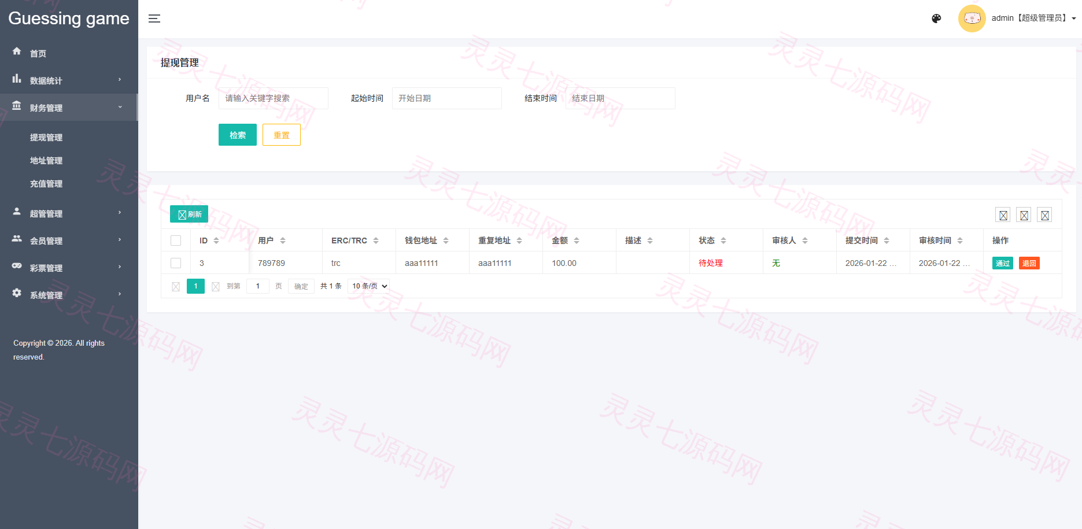Click the bank icon for 财务管理
The width and height of the screenshot is (1082, 529).
tap(17, 106)
